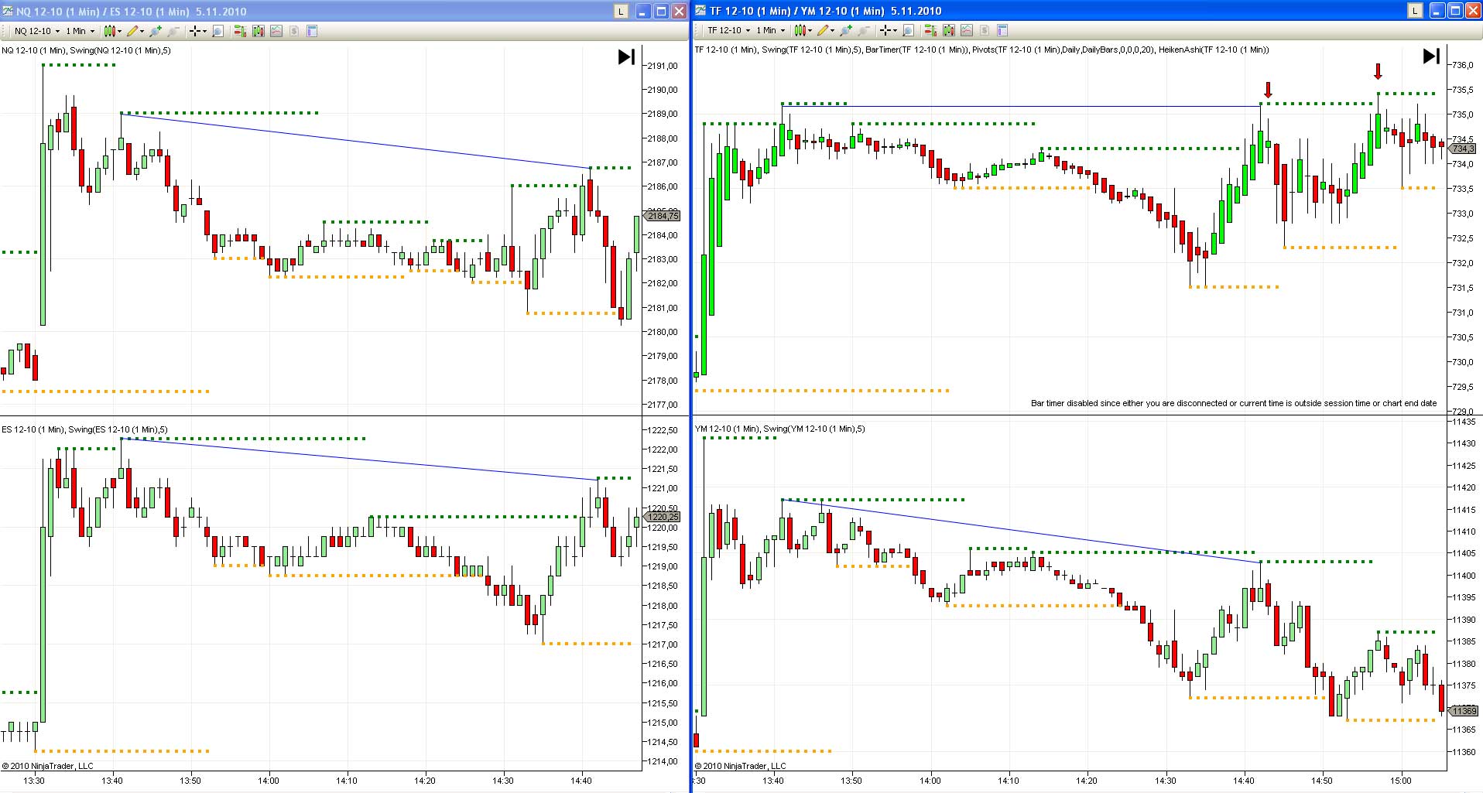Open Data Series icon in the NQ/ES window
The height and width of the screenshot is (793, 1483).
(259, 31)
